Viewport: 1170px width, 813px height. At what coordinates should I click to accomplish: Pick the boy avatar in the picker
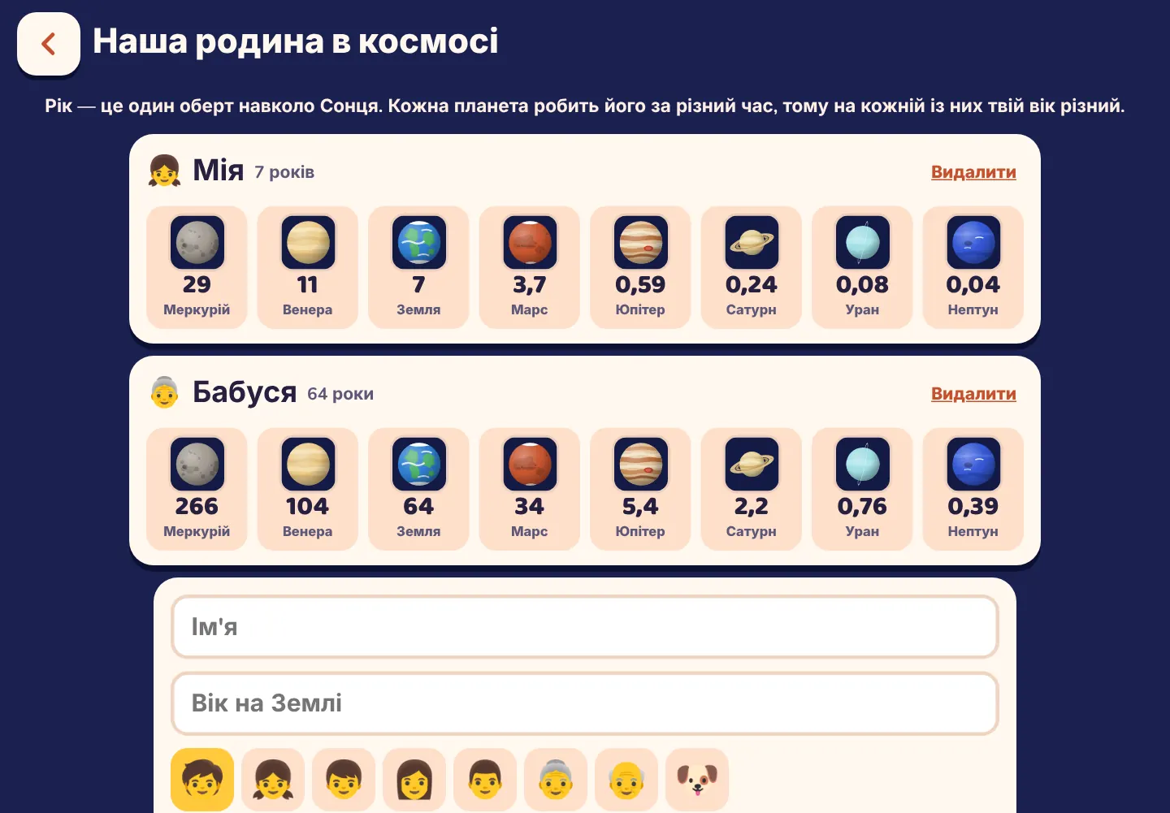[344, 780]
